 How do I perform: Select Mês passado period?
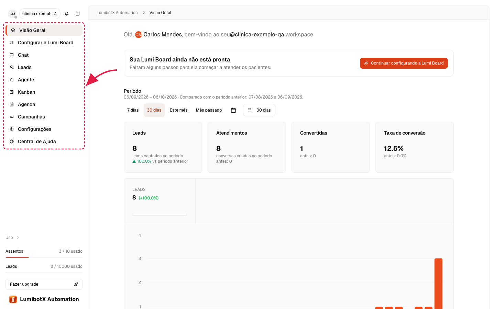[x=209, y=110]
